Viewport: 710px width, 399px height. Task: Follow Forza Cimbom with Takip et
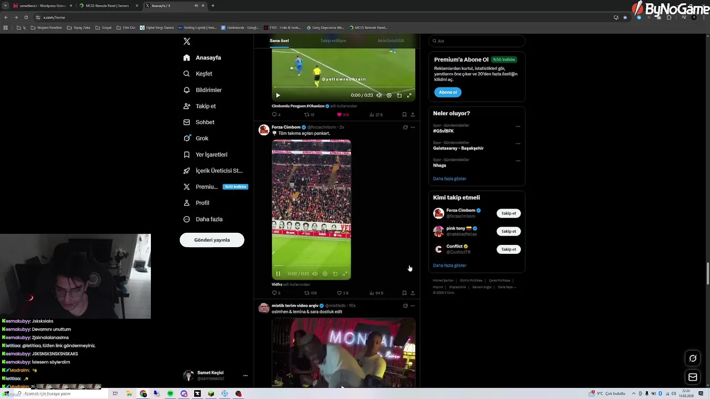click(509, 213)
